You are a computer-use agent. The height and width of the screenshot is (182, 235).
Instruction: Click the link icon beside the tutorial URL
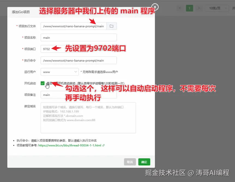[x=103, y=145]
